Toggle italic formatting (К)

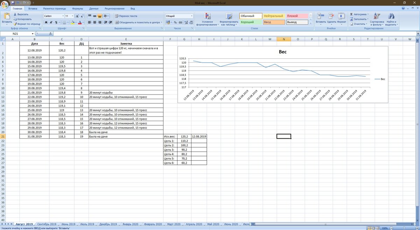tap(51, 22)
